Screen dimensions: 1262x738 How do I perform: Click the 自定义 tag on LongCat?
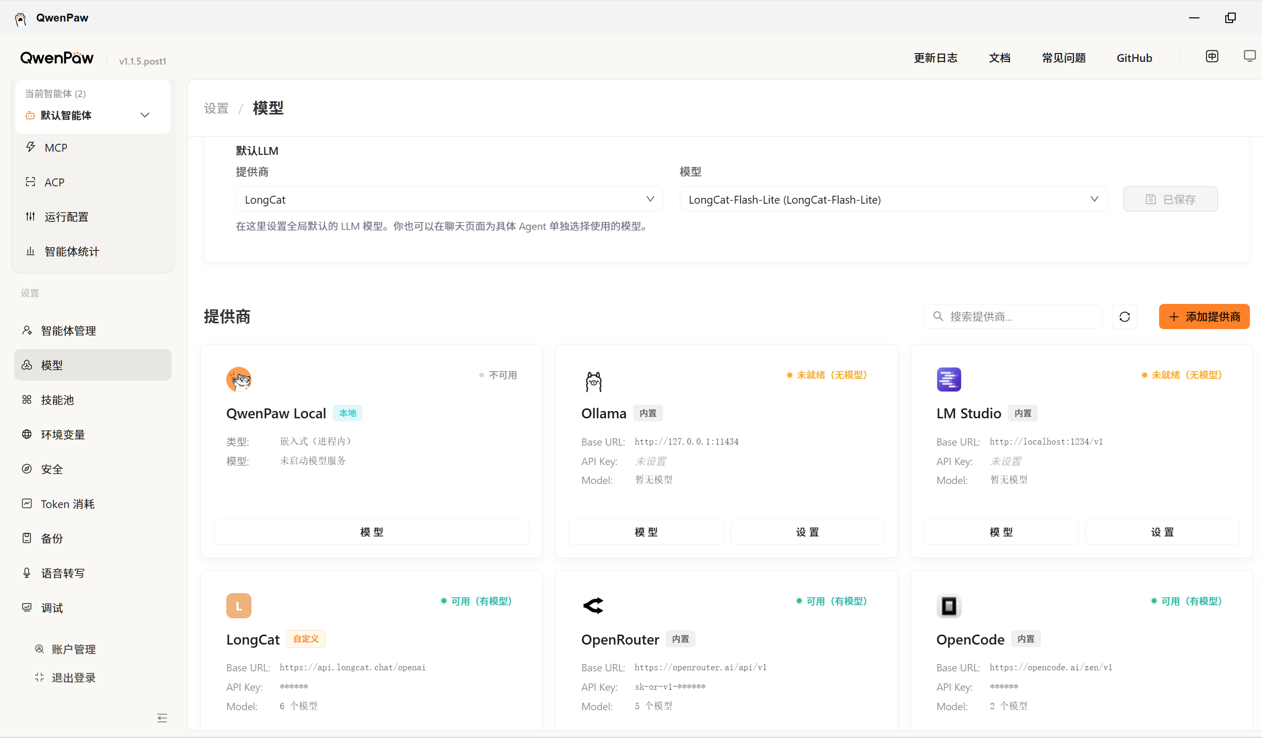(x=306, y=639)
